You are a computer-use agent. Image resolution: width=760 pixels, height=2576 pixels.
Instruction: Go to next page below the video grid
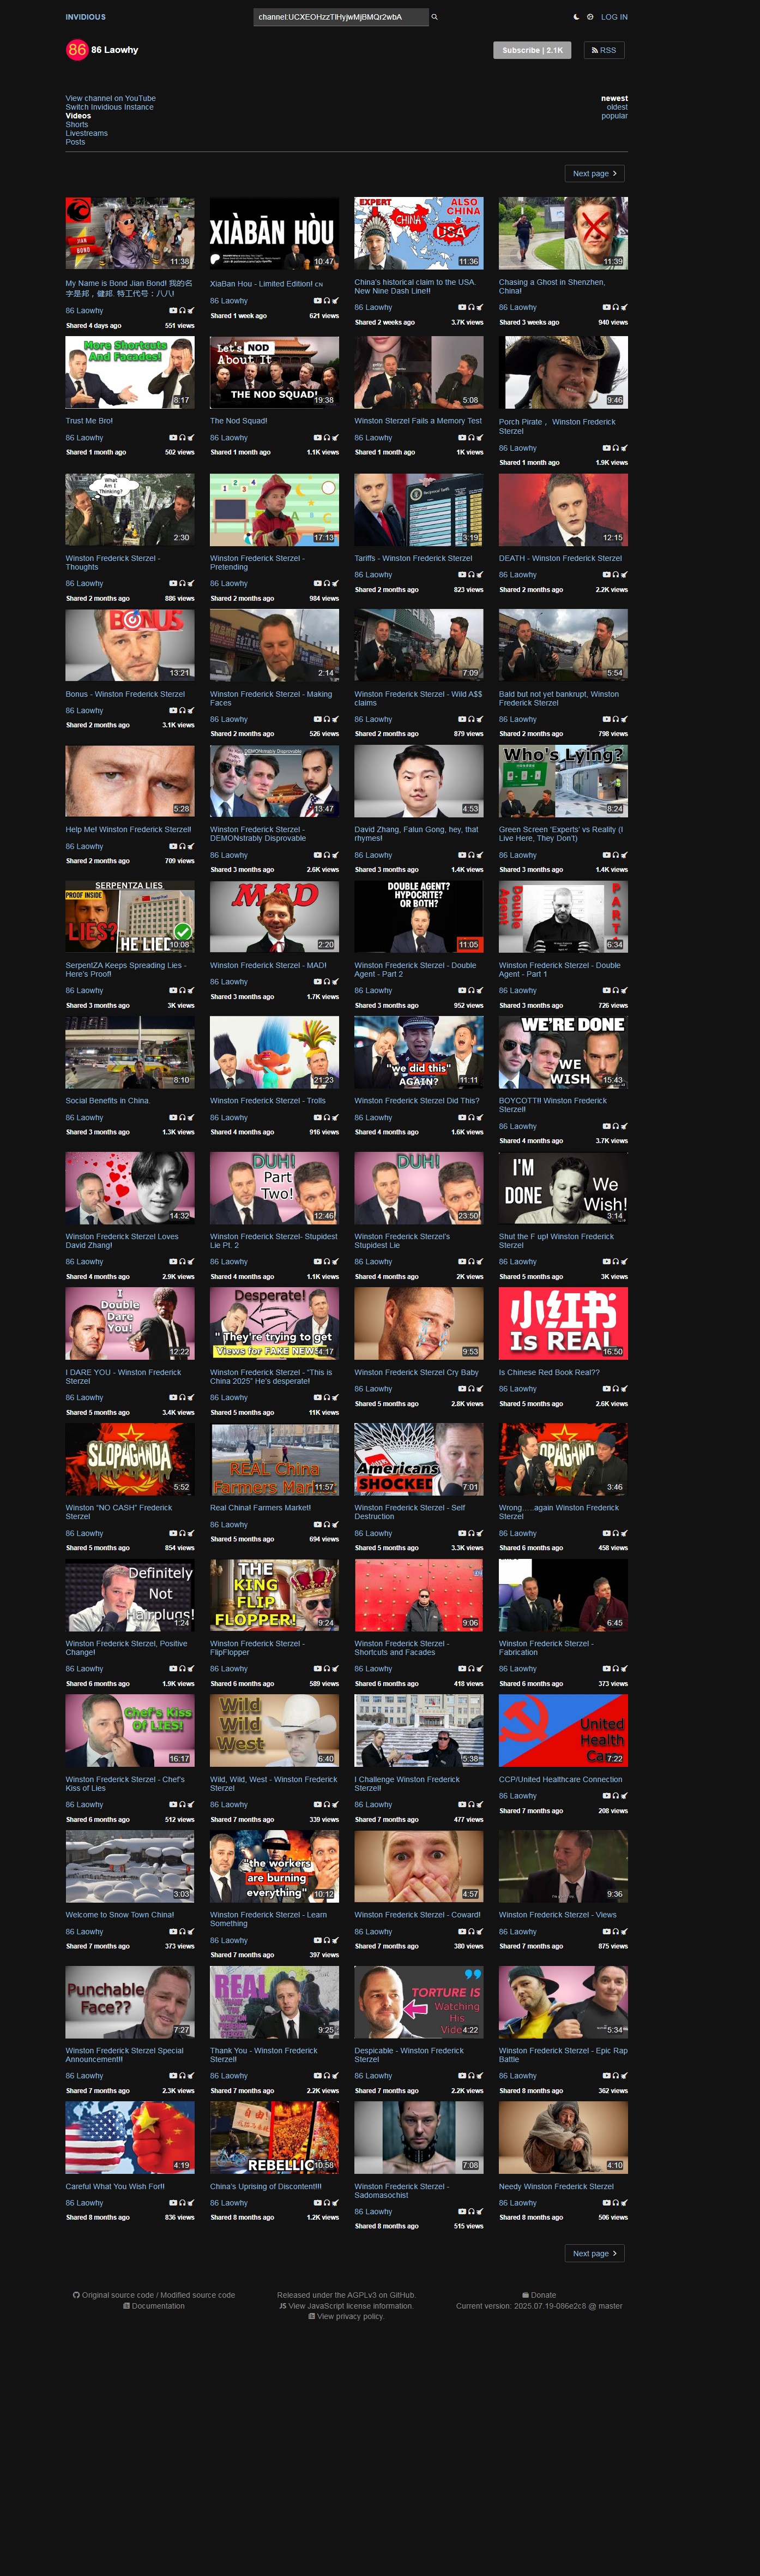594,2254
